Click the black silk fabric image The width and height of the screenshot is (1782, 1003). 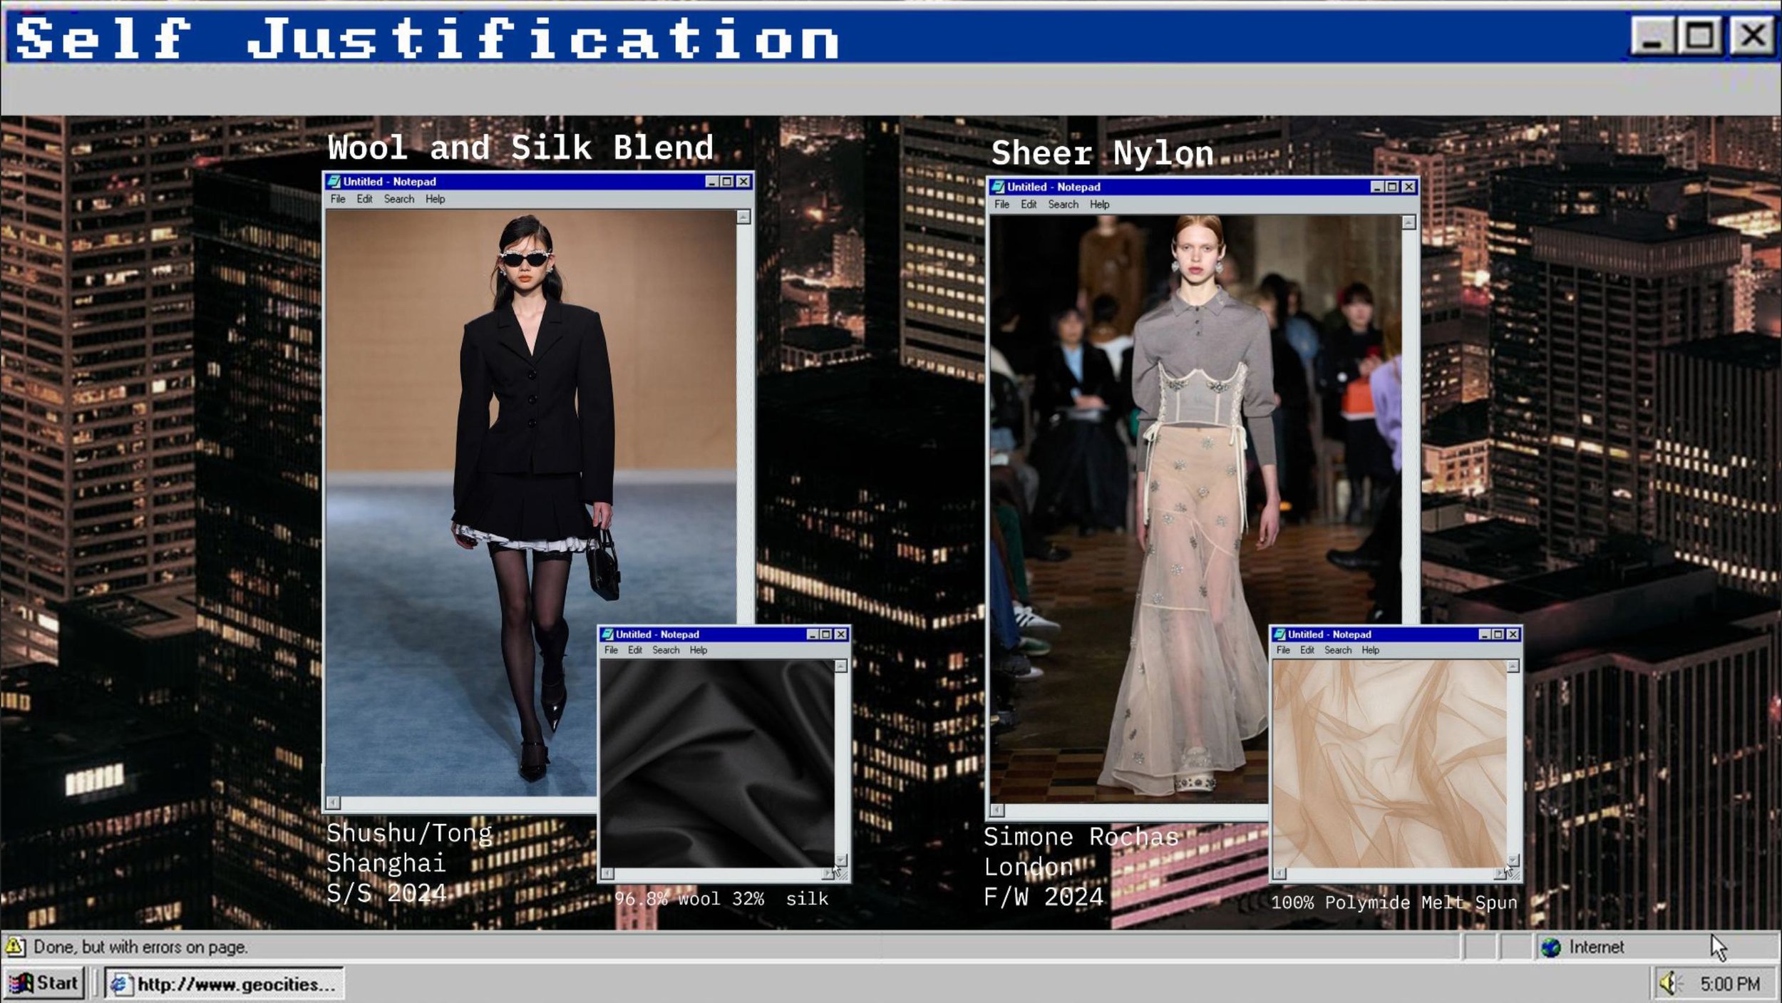[x=716, y=763]
